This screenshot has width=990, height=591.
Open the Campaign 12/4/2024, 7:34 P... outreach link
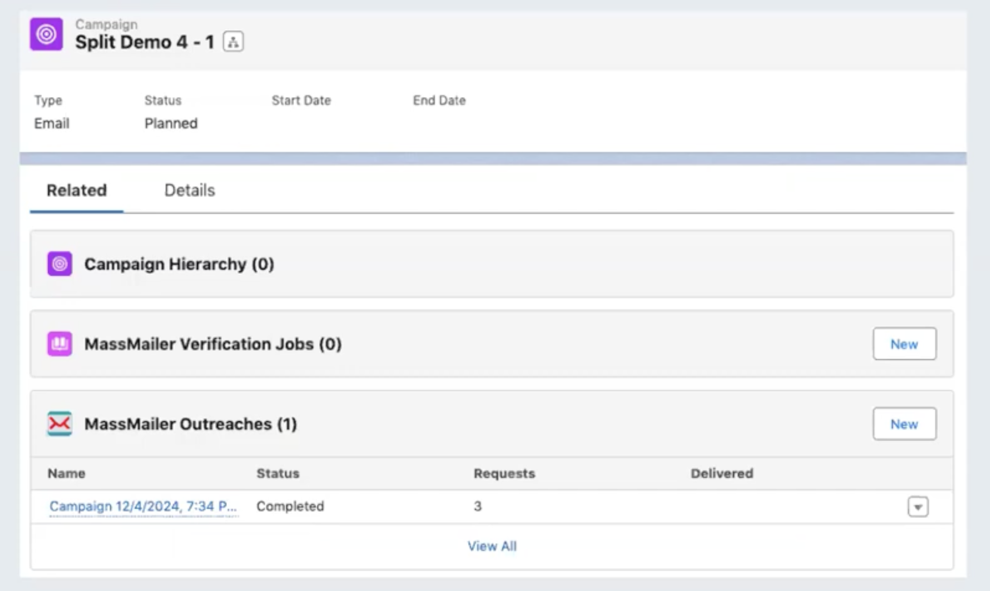pyautogui.click(x=143, y=506)
